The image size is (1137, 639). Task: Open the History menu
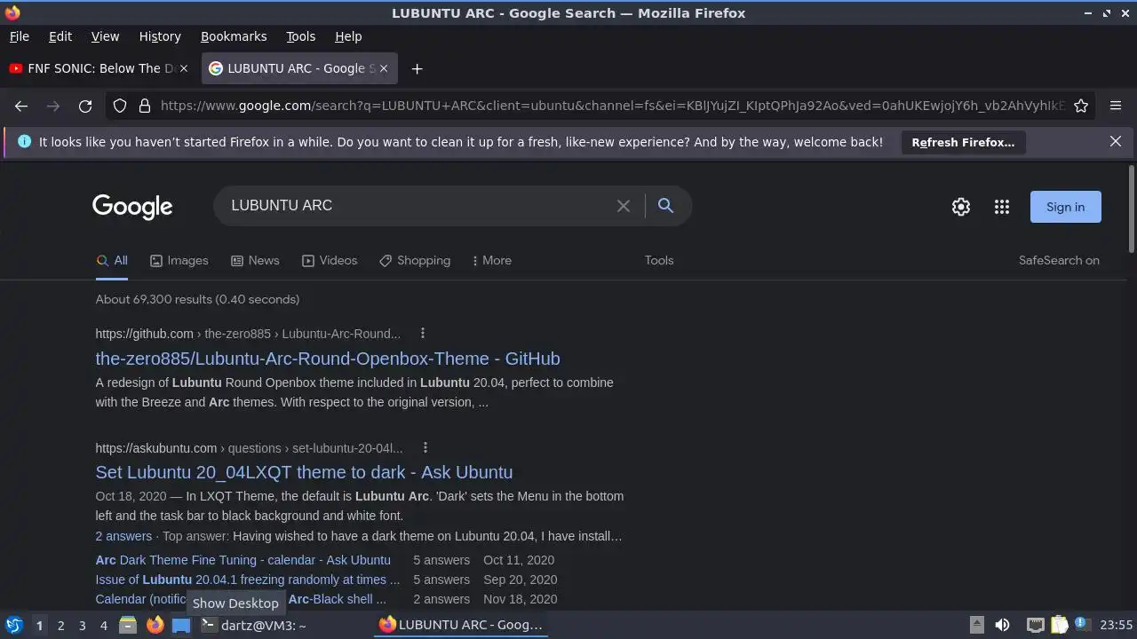tap(160, 36)
